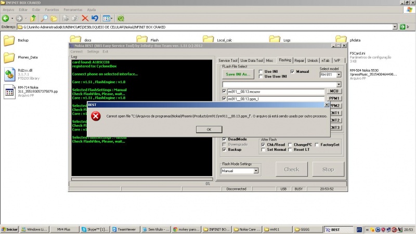Viewport: 416px width, 234px height.
Task: Select the phdata folder icon
Action: point(341,39)
